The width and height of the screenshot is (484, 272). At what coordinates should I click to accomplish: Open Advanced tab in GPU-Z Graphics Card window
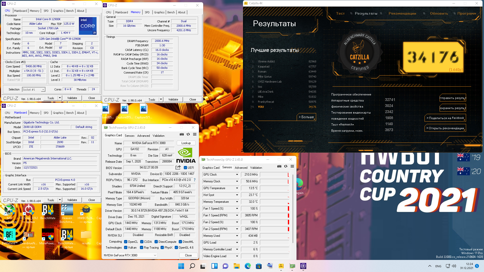pyautogui.click(x=143, y=135)
